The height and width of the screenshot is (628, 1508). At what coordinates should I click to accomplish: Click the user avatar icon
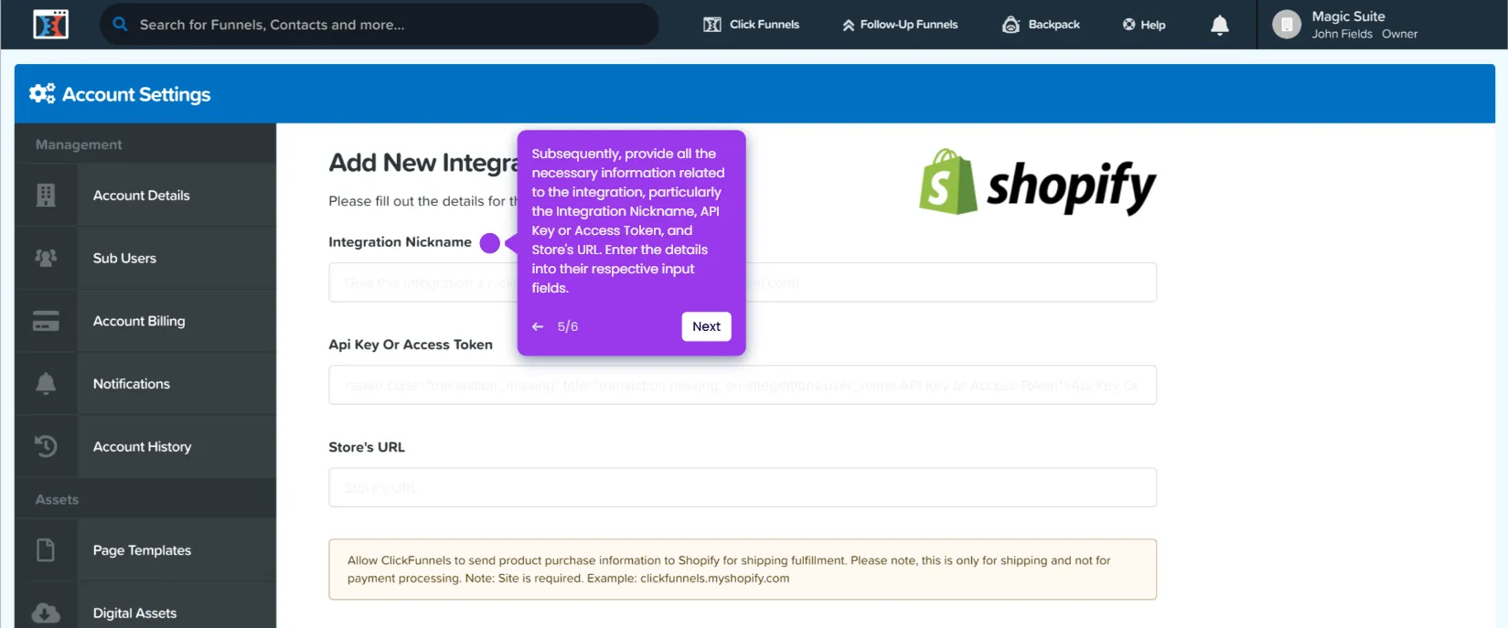click(x=1287, y=25)
